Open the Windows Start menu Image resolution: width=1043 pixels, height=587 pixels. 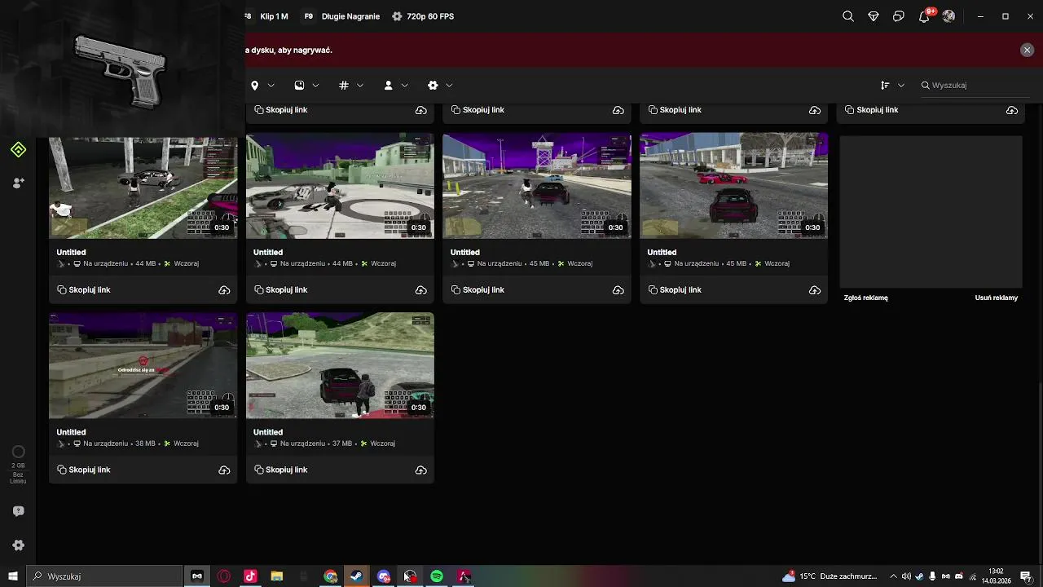[x=13, y=576]
